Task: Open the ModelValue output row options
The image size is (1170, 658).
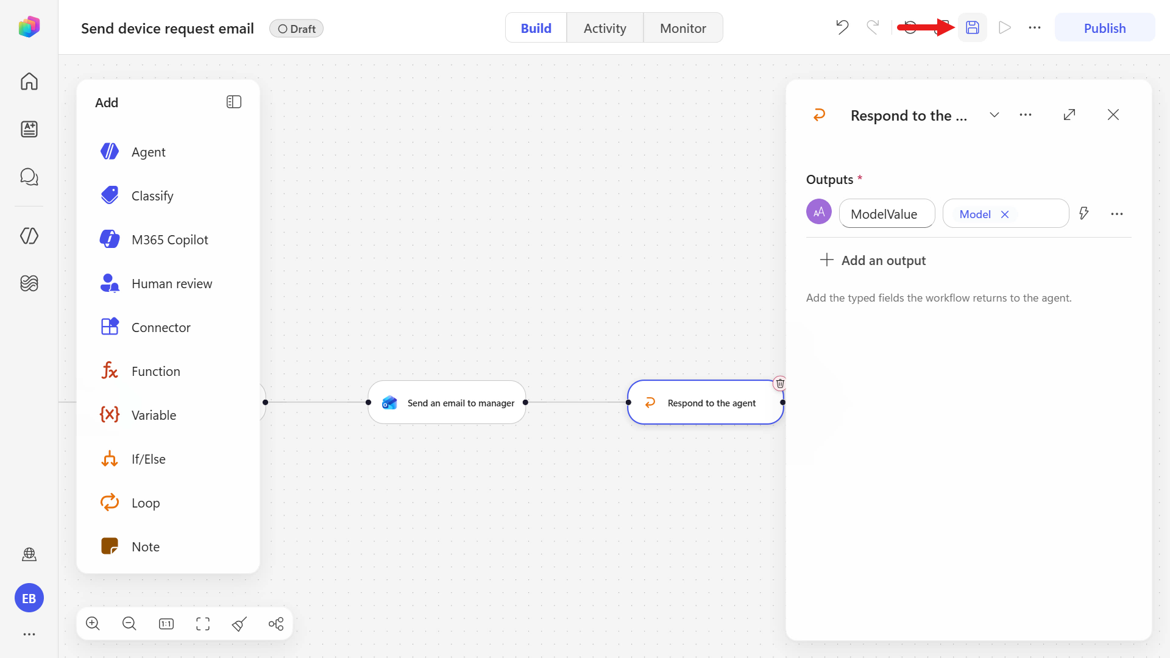Action: (1116, 214)
